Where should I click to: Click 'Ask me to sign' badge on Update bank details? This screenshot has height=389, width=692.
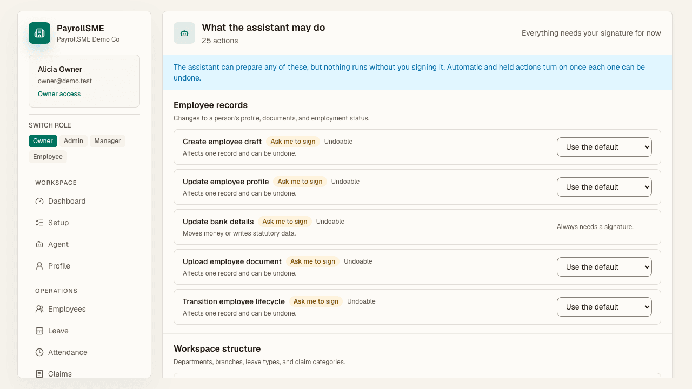tap(285, 222)
